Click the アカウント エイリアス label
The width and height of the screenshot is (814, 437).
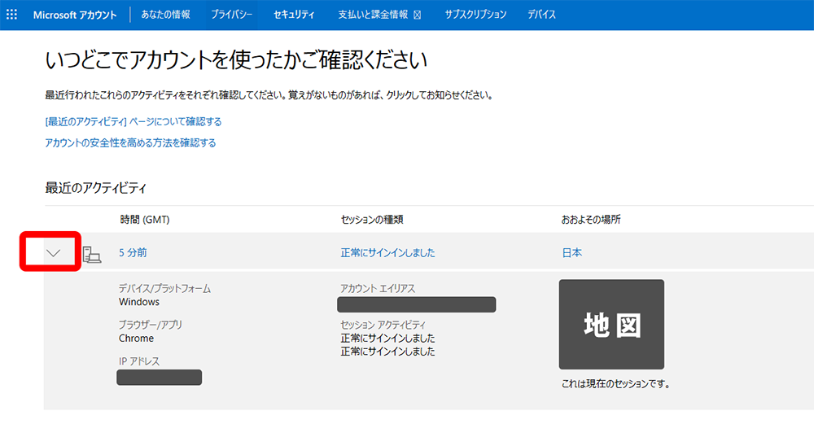378,289
